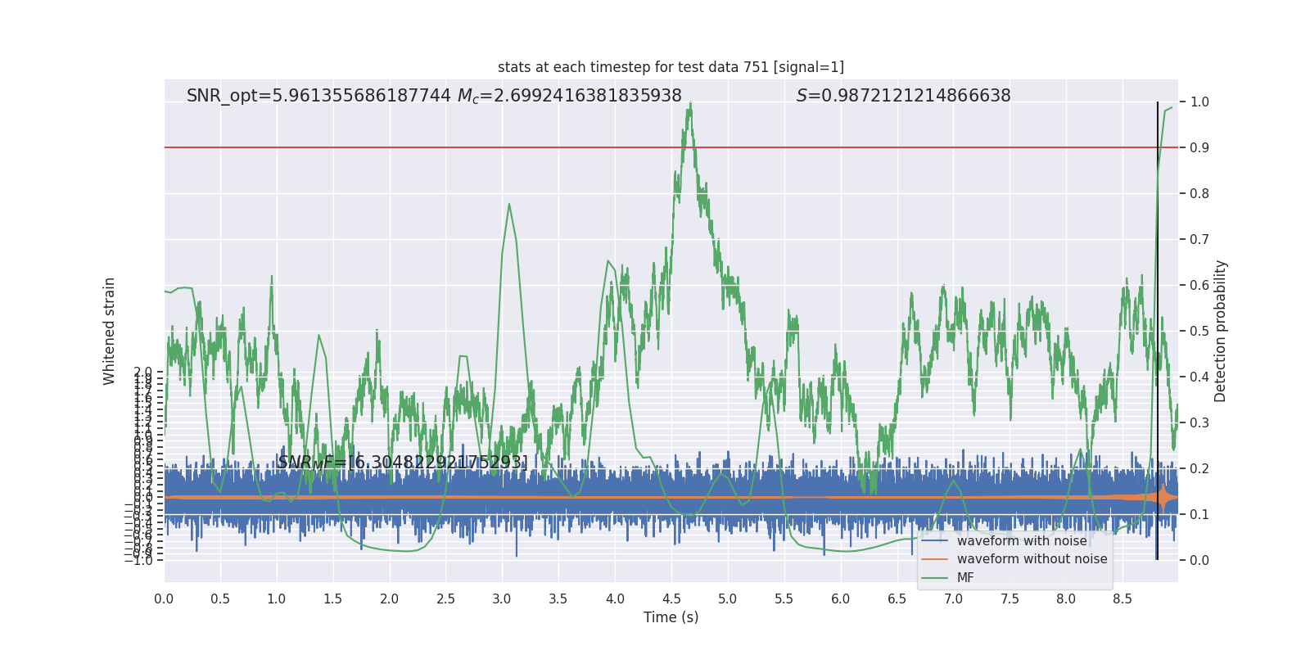Click the right-axis tick label 0.0
This screenshot has width=1310, height=655.
pyautogui.click(x=1199, y=561)
